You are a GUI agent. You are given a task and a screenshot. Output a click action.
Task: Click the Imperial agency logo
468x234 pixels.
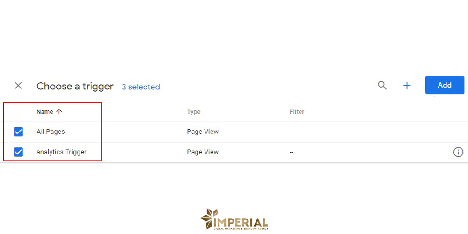click(x=234, y=220)
